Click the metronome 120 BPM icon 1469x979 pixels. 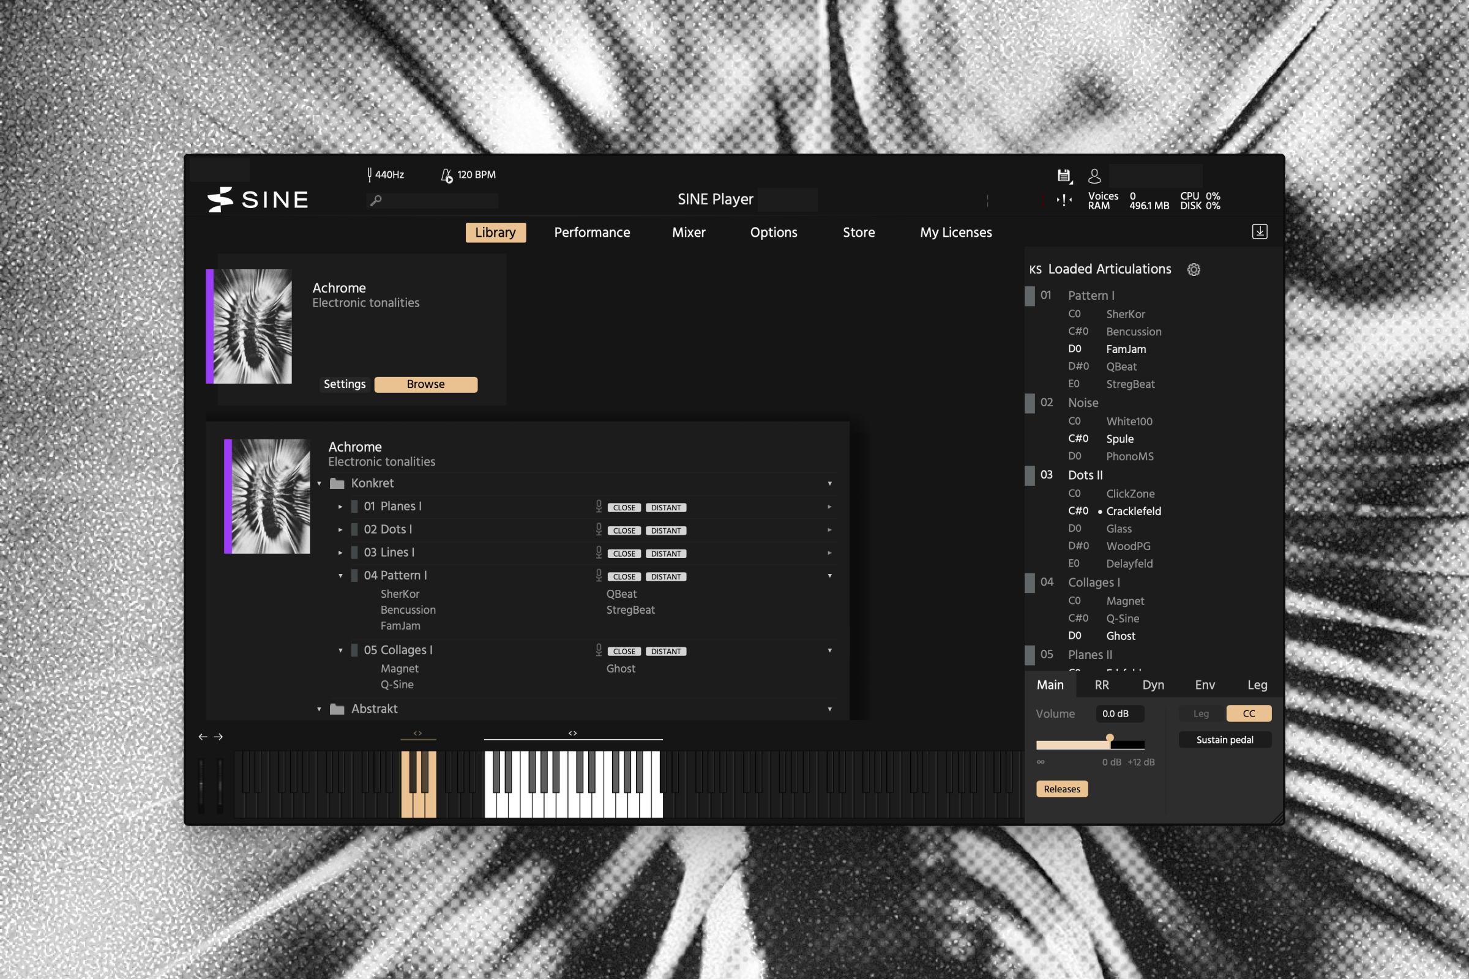point(447,176)
